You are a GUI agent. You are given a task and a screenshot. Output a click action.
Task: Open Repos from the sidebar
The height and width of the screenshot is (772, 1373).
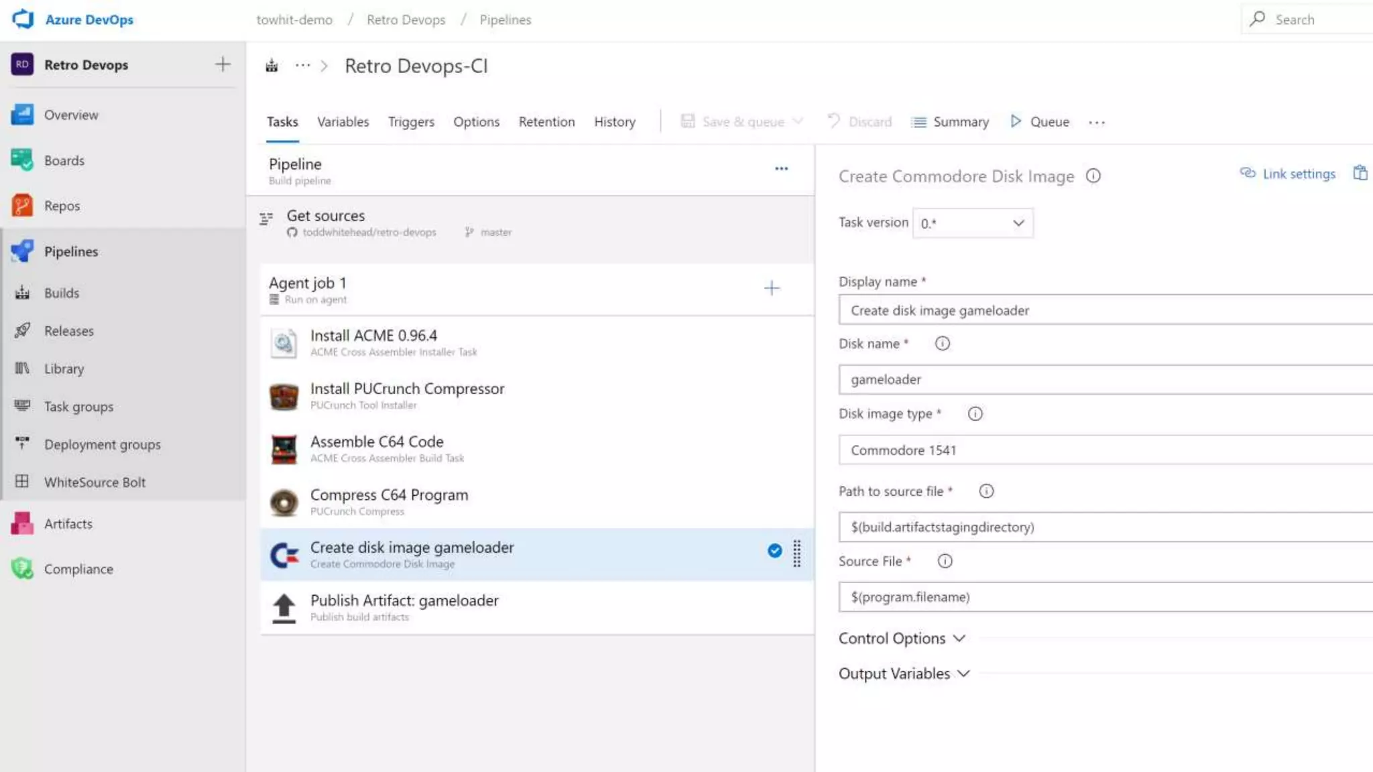point(62,206)
